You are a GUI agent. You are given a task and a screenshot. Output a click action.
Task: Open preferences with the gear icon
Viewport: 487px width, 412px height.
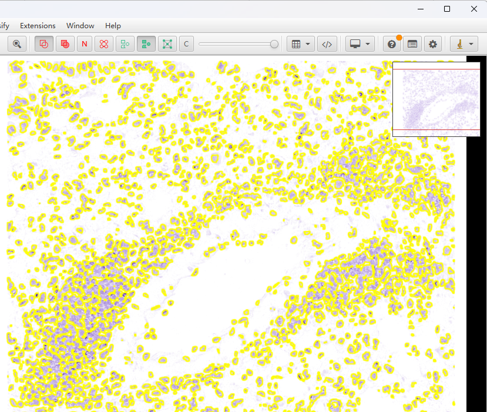[x=433, y=44]
